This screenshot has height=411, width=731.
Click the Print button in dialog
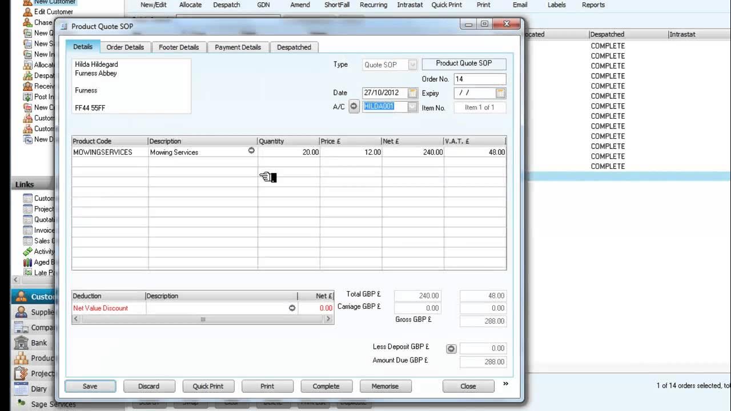click(267, 386)
